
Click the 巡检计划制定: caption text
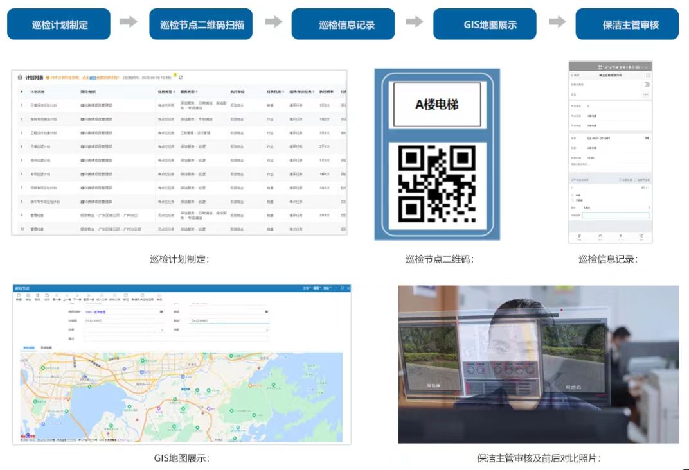click(179, 259)
